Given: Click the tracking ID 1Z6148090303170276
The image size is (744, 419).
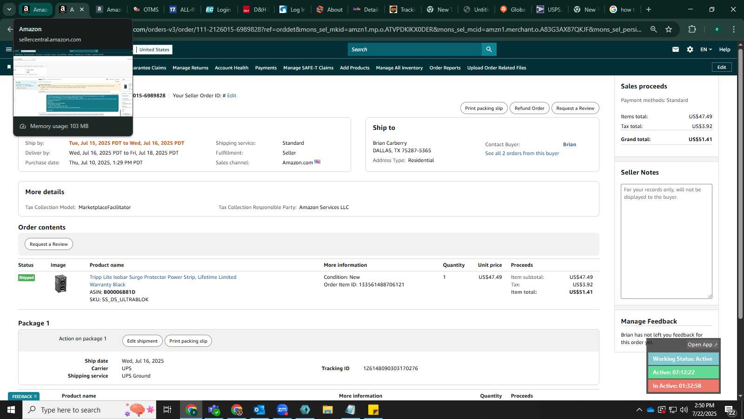Looking at the screenshot, I should (391, 368).
